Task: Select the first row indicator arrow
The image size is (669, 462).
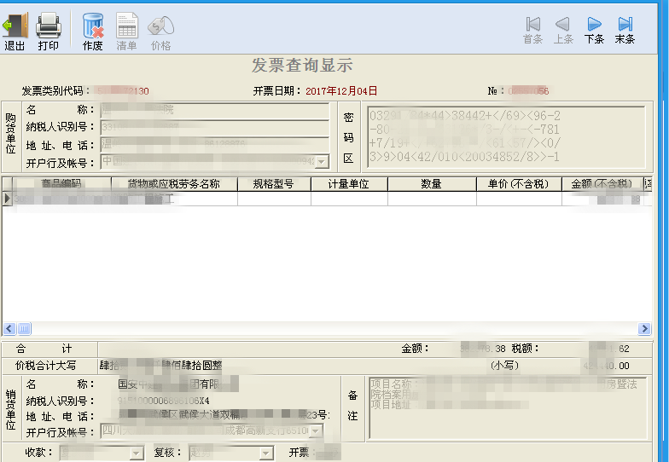Action: 7,199
